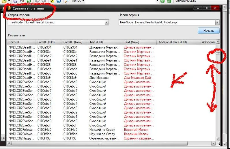The width and height of the screenshot is (230, 149).
Task: Click the Сравнить плагины window icon
Action: click(9, 8)
